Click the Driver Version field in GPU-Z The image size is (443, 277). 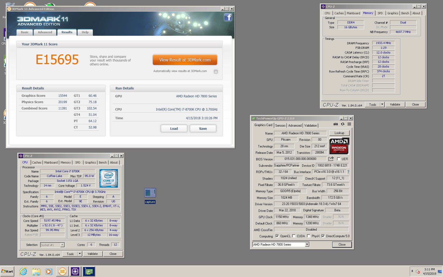click(x=311, y=204)
